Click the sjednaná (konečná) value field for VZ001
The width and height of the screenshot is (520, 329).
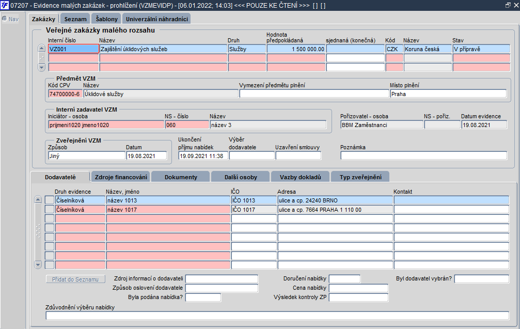pos(355,49)
